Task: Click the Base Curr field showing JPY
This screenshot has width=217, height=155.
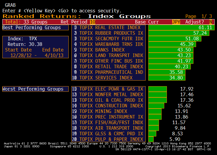Action: click(176, 22)
